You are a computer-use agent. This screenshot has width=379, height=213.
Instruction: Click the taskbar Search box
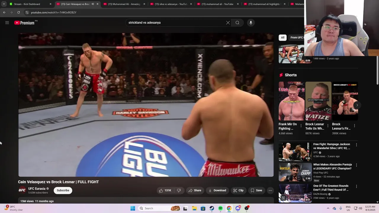[x=160, y=208]
